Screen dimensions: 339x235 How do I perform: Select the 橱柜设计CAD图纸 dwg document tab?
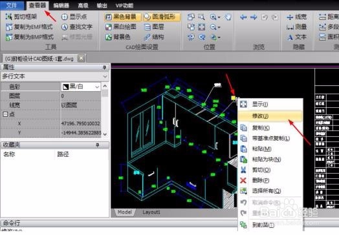[x=39, y=59]
